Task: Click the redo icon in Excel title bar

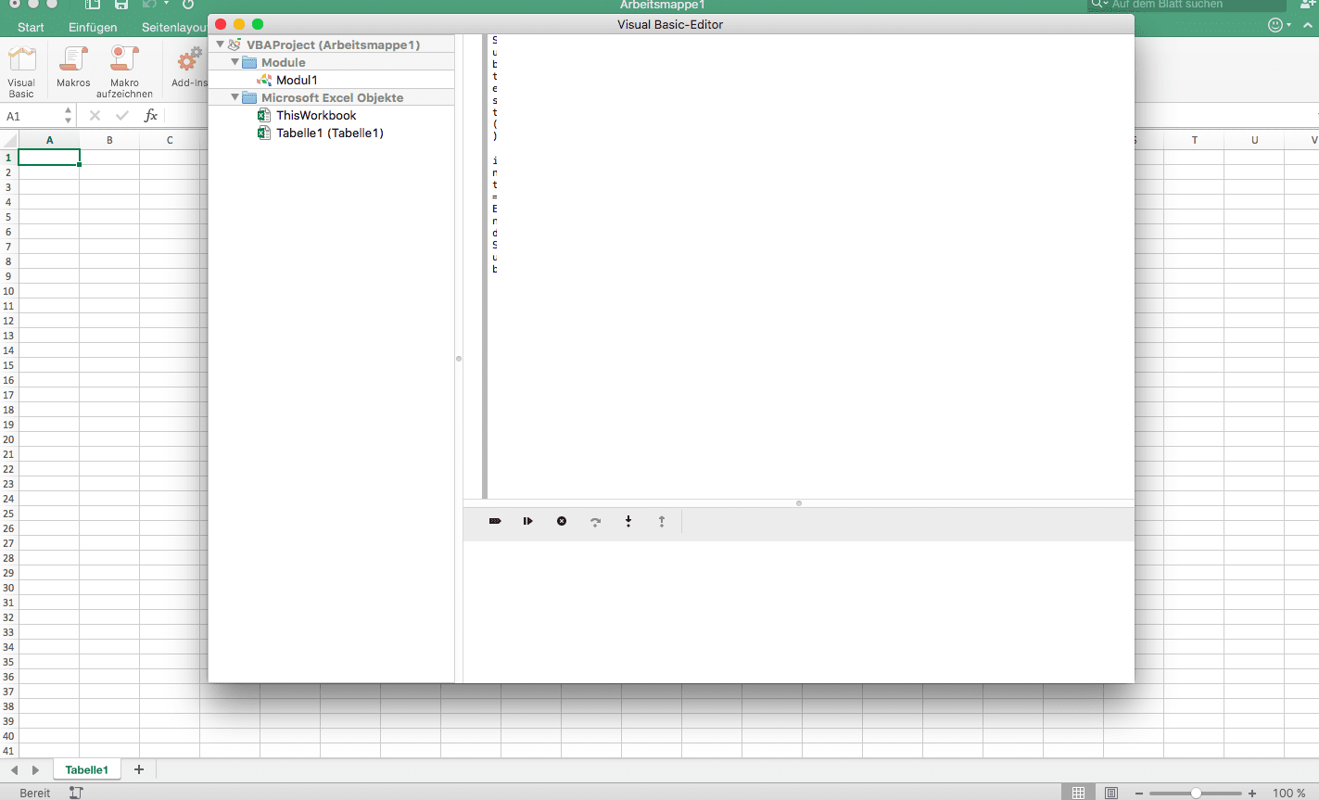Action: (x=188, y=5)
